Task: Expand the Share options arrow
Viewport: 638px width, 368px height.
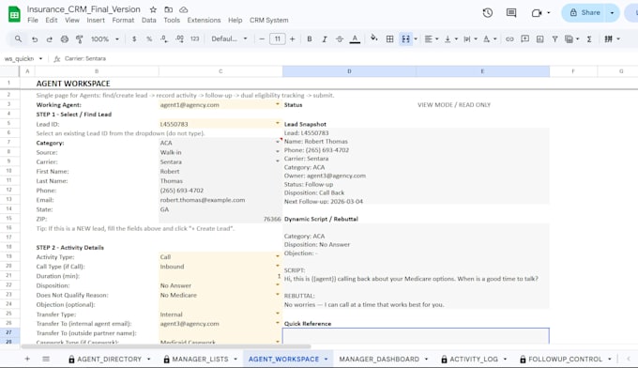Action: 613,12
